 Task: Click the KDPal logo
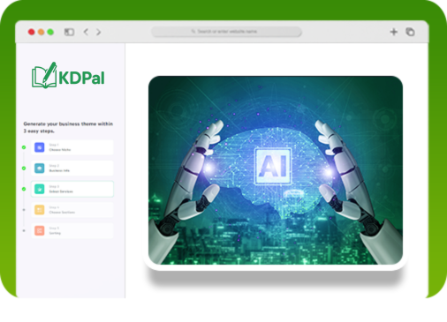pos(68,75)
